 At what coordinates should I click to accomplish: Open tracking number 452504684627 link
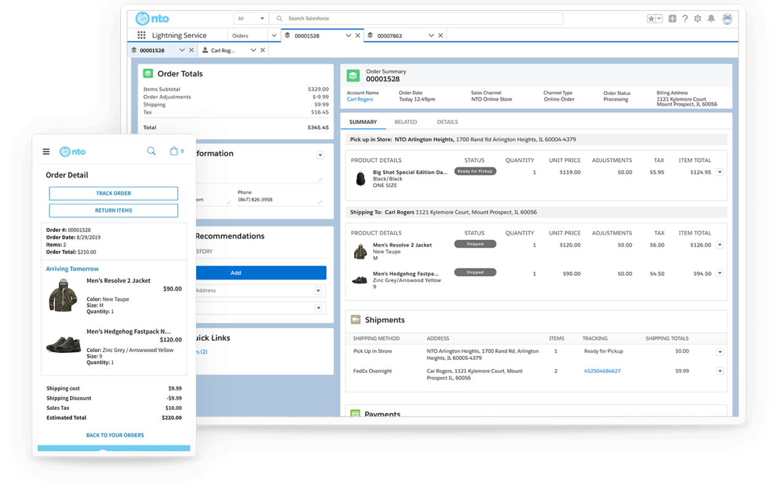pyautogui.click(x=603, y=371)
